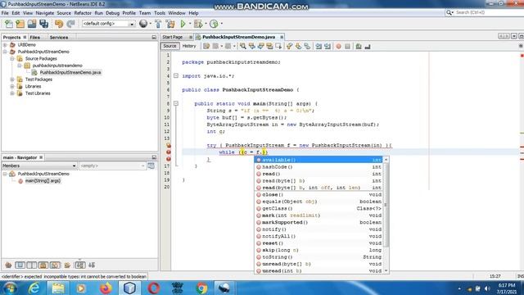Click the Next Bookmark editor icon
This screenshot has width=524, height=295.
[298, 46]
